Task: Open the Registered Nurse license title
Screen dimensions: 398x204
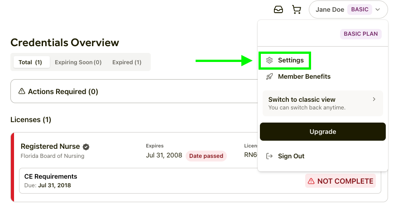Action: pyautogui.click(x=50, y=147)
